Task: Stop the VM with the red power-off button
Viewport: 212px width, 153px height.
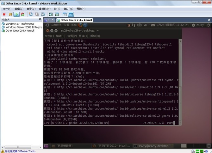Action: tap(4, 14)
